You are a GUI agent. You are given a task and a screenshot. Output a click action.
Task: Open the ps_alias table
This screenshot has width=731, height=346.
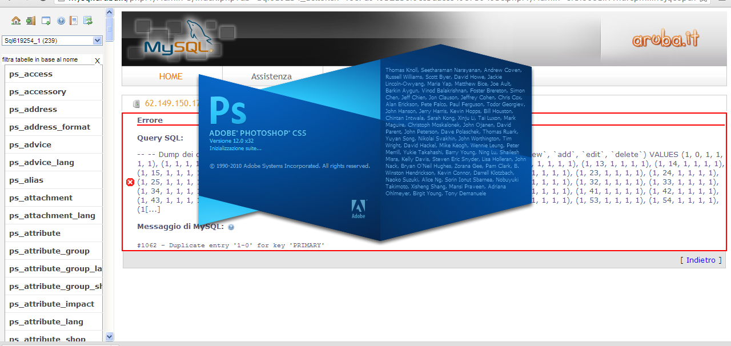(x=26, y=180)
